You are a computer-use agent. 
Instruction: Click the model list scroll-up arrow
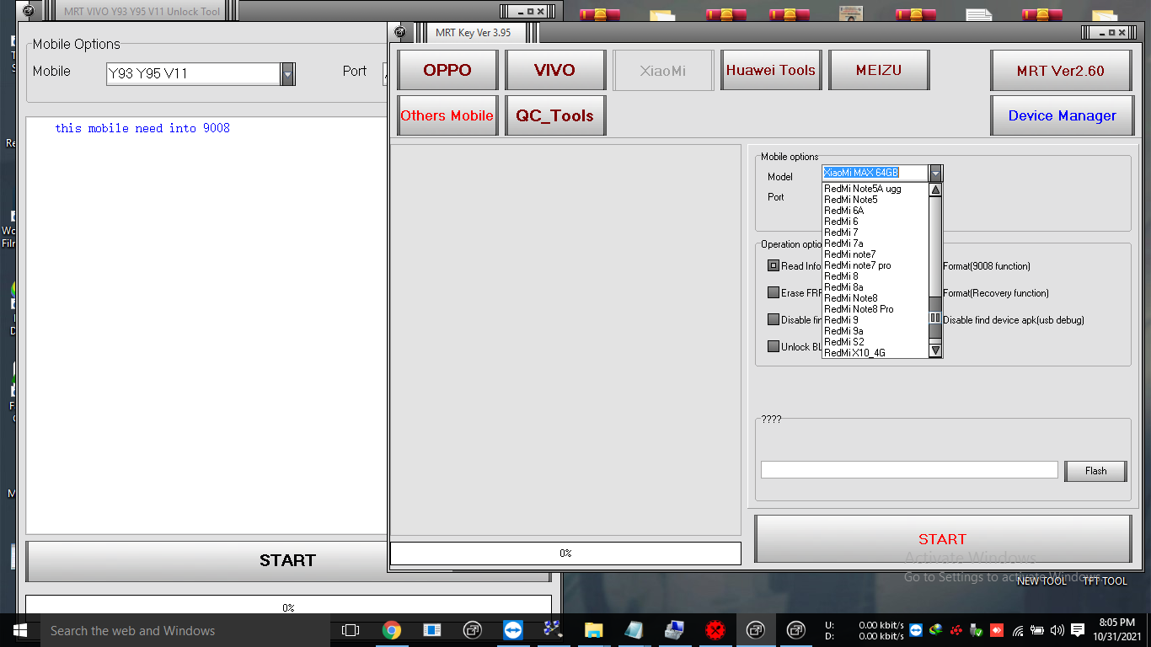point(935,190)
